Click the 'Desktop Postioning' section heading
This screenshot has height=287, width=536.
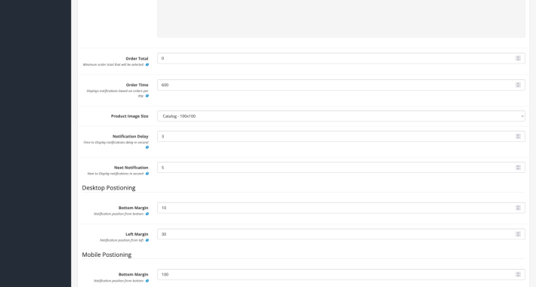[x=109, y=188]
